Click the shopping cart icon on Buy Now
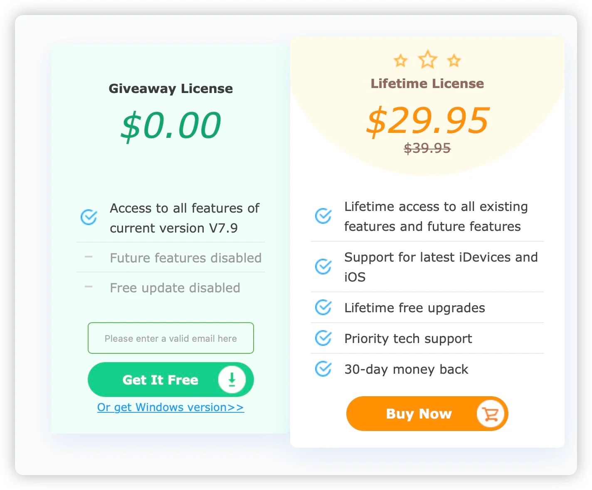Image resolution: width=592 pixels, height=490 pixels. (491, 414)
